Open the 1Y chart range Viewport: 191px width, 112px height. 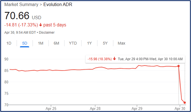coord(89,43)
